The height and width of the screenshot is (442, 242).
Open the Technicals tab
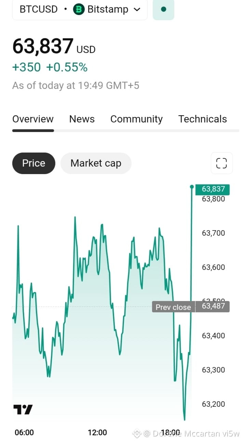coord(202,119)
